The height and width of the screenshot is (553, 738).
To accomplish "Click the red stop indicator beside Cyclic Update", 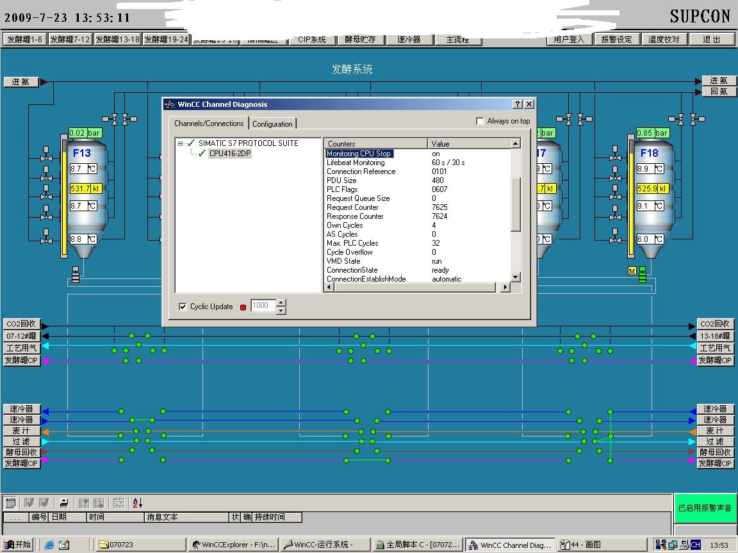I will coord(243,307).
